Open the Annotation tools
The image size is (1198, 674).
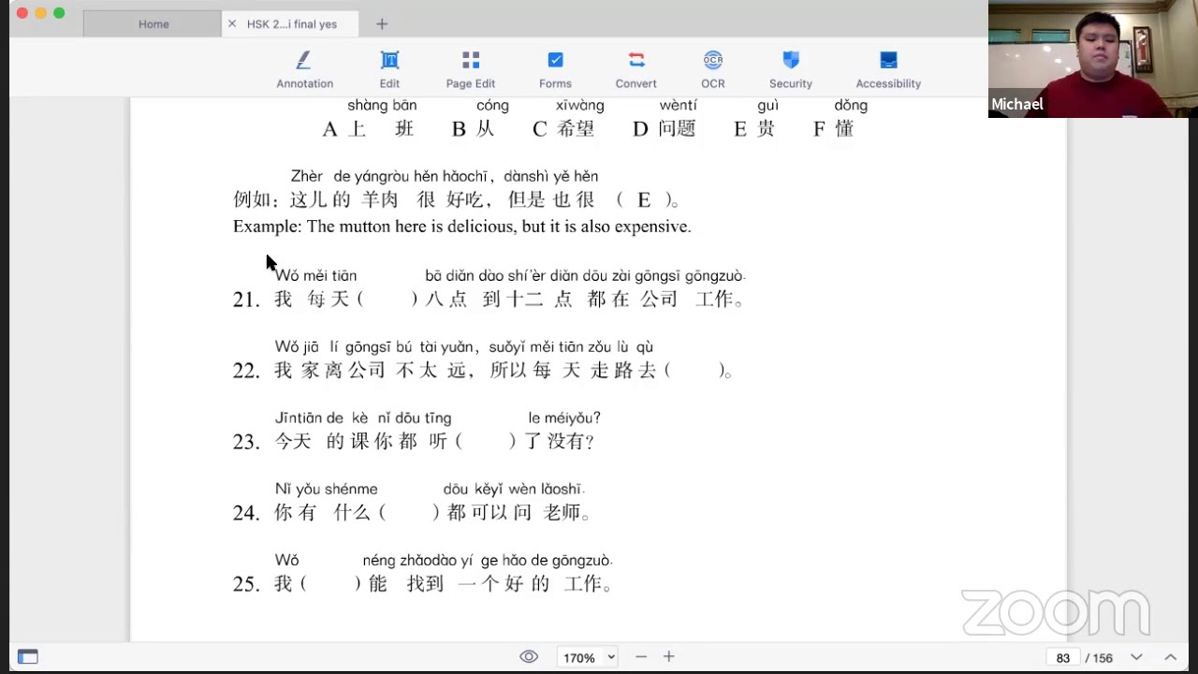pos(304,70)
